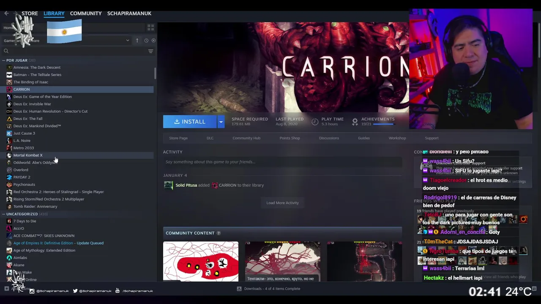Toggle the recent activity clock filter
Viewport: 541px width, 304px height.
[146, 41]
